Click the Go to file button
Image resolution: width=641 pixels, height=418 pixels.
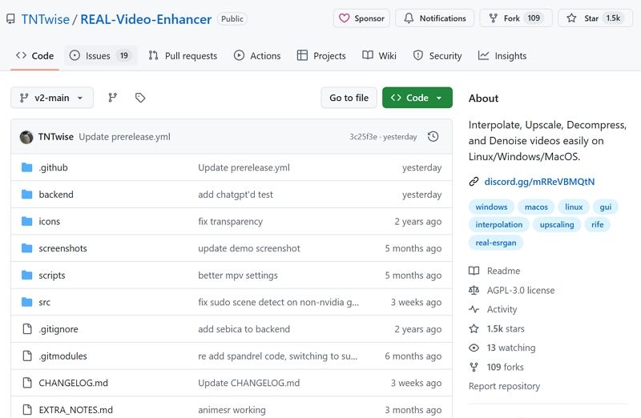349,98
